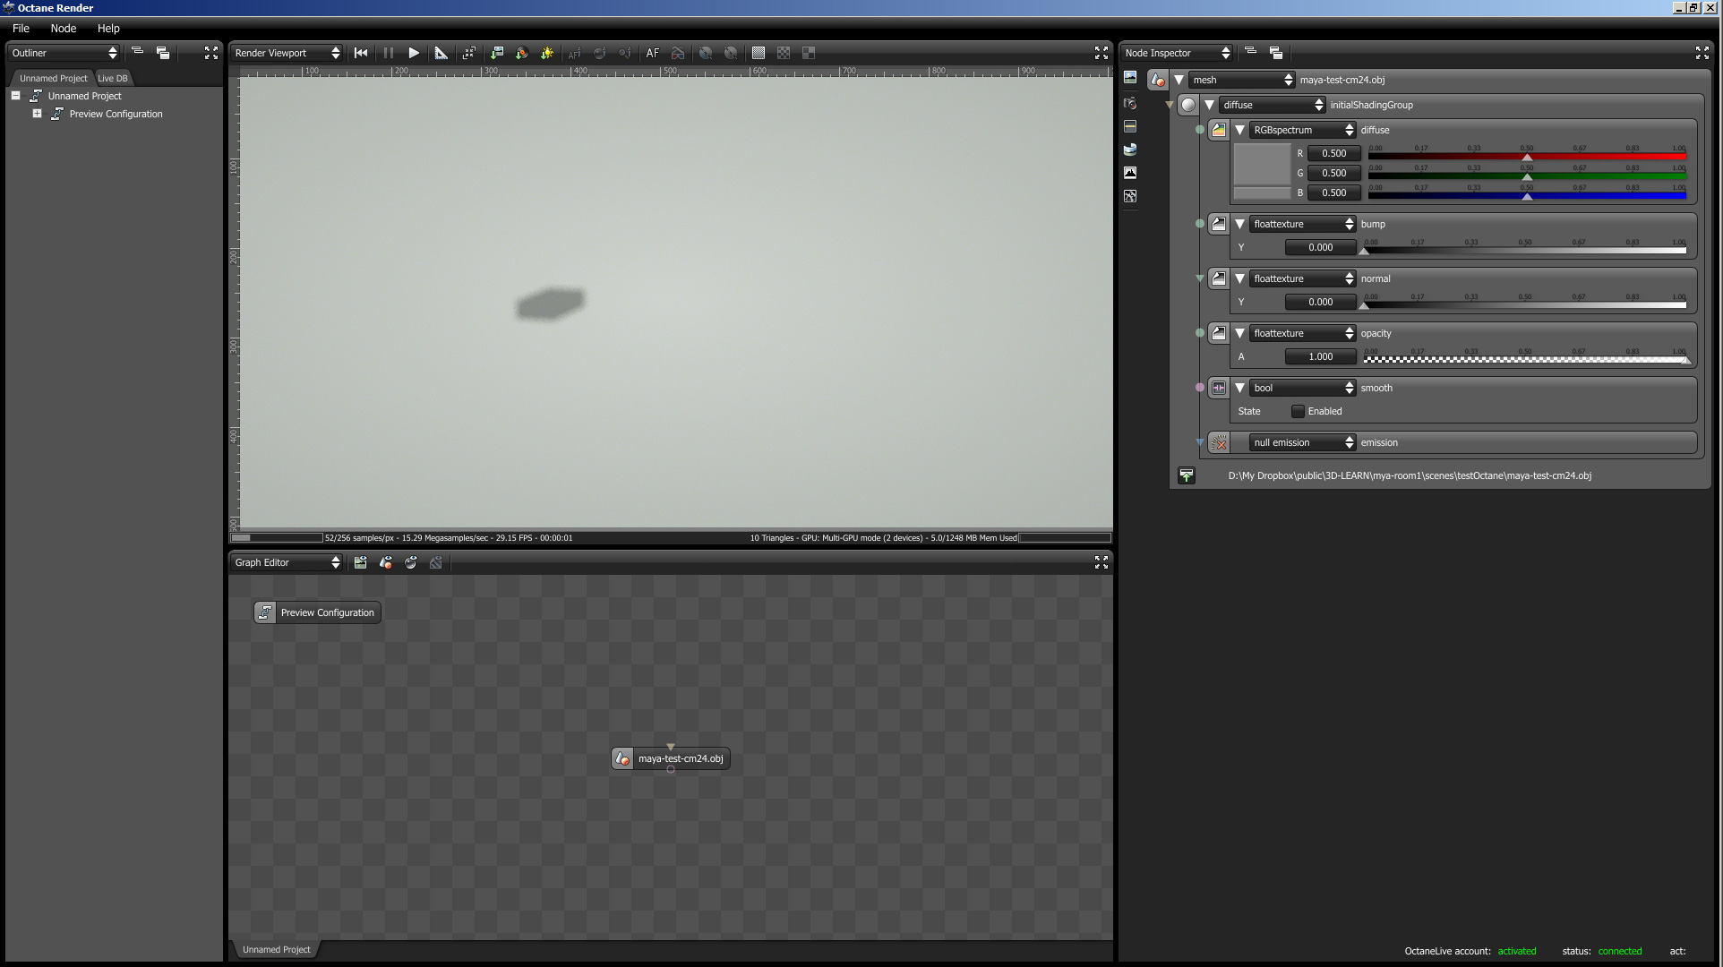Click the sun environment import icon
This screenshot has height=967, width=1723.
[547, 54]
